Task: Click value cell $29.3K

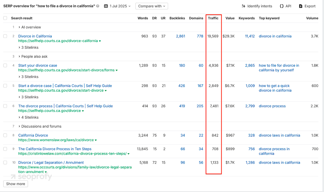Action: point(229,36)
